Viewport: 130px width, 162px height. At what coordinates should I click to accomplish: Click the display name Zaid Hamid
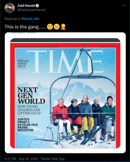[26, 6]
